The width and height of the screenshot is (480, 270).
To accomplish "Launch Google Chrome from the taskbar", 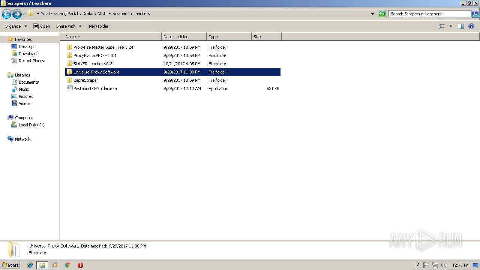I will click(68, 265).
